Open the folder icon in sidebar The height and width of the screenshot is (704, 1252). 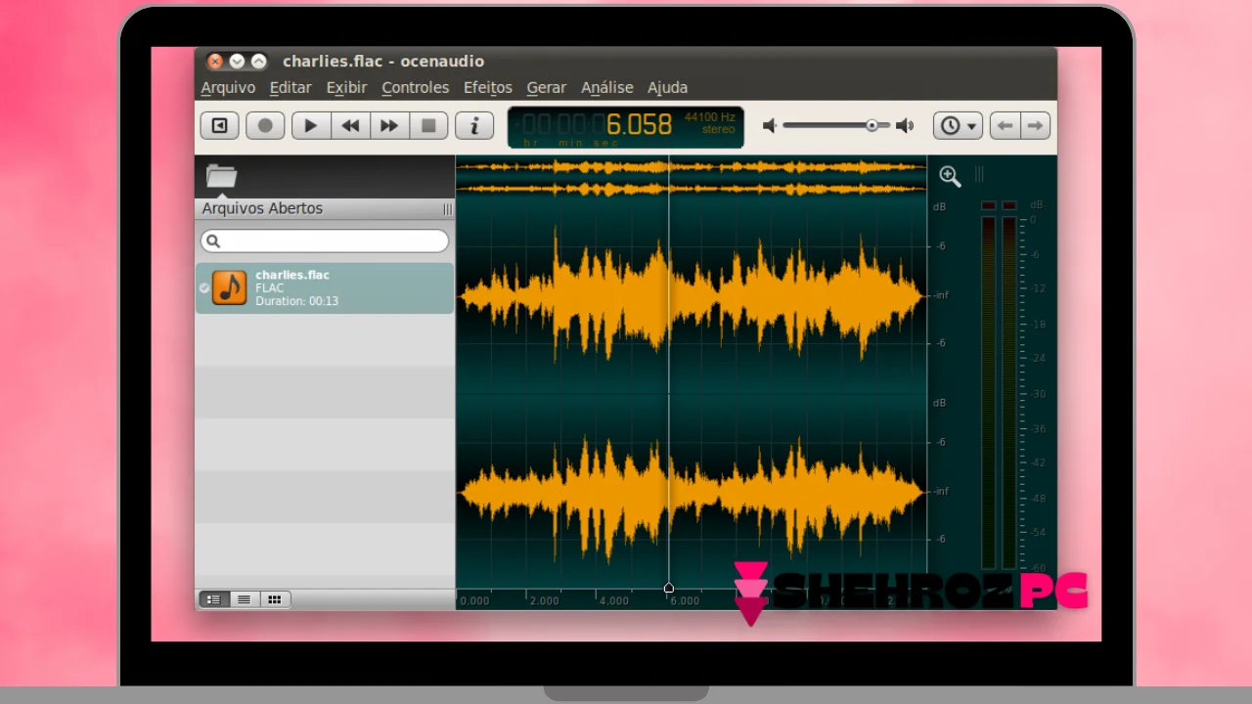(x=222, y=176)
